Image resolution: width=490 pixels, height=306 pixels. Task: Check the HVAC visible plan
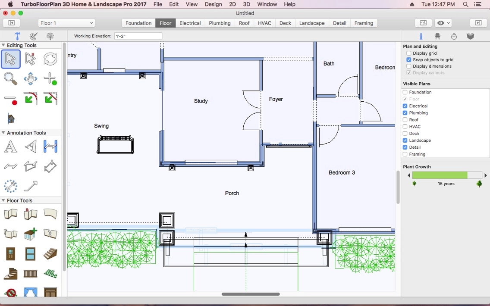(405, 126)
